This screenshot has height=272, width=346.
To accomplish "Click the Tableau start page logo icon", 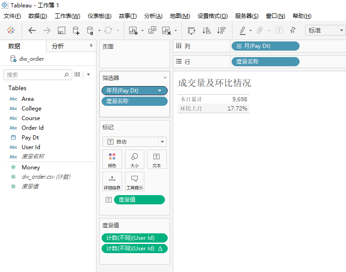I will (x=11, y=30).
